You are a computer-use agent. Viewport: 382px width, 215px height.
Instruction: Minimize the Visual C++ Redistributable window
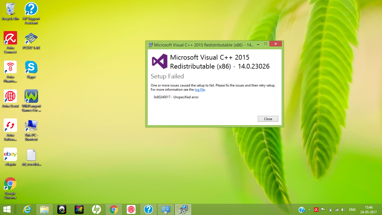pyautogui.click(x=258, y=44)
